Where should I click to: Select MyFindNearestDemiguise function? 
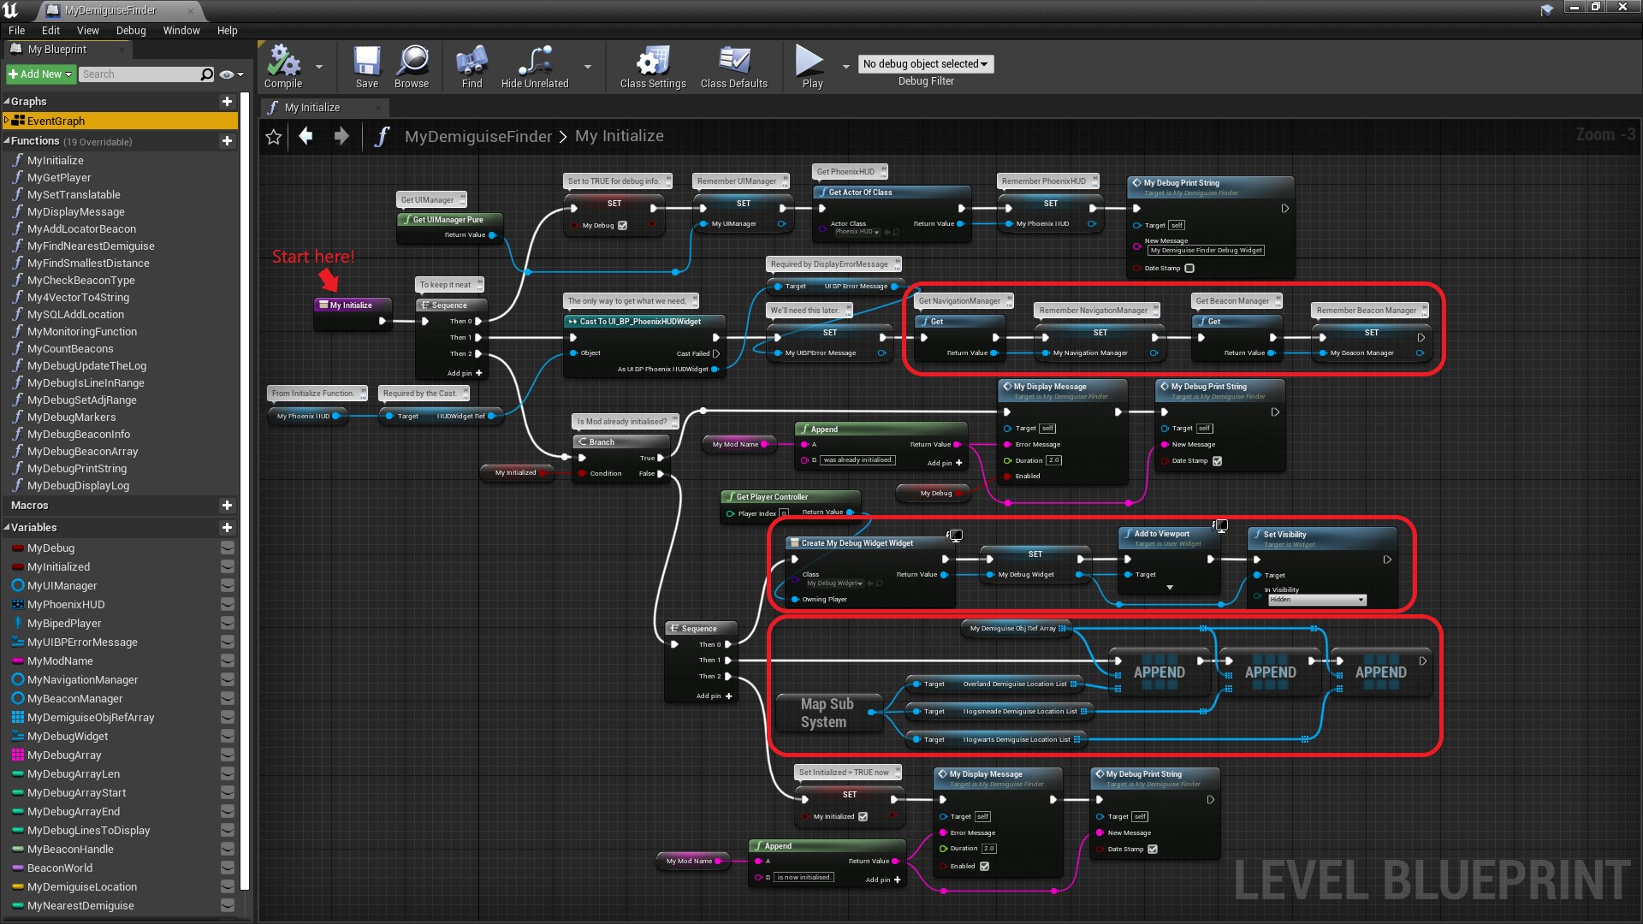pyautogui.click(x=91, y=246)
